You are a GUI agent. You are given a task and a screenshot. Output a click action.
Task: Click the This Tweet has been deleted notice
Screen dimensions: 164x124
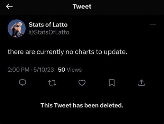tap(82, 105)
